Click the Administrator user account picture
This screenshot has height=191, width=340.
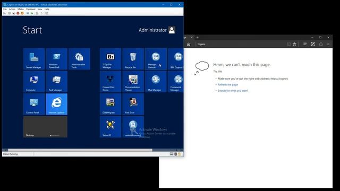pyautogui.click(x=172, y=30)
